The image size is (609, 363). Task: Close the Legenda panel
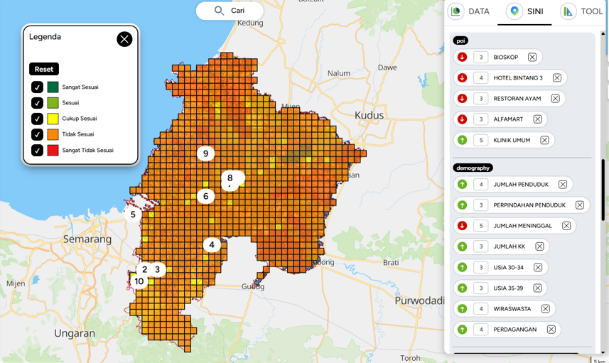(x=124, y=39)
